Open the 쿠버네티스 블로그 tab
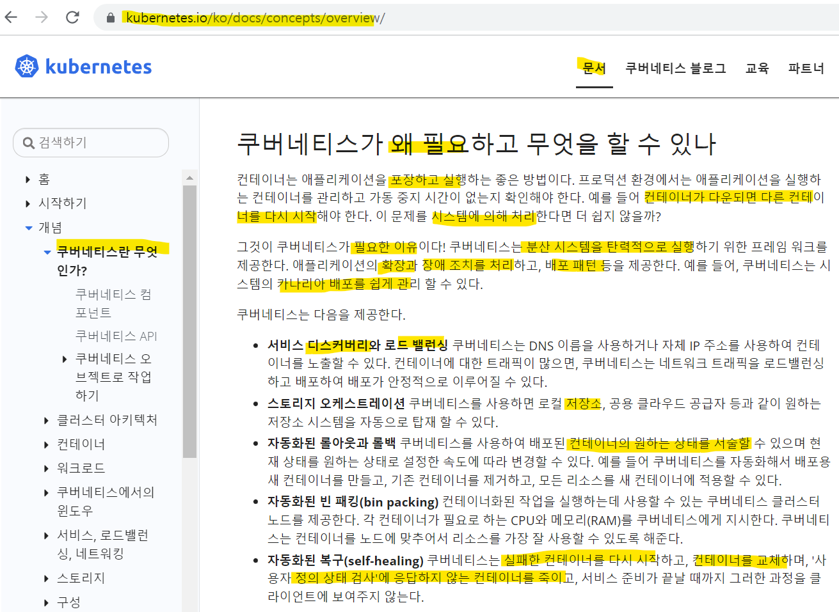The width and height of the screenshot is (839, 612). click(675, 68)
